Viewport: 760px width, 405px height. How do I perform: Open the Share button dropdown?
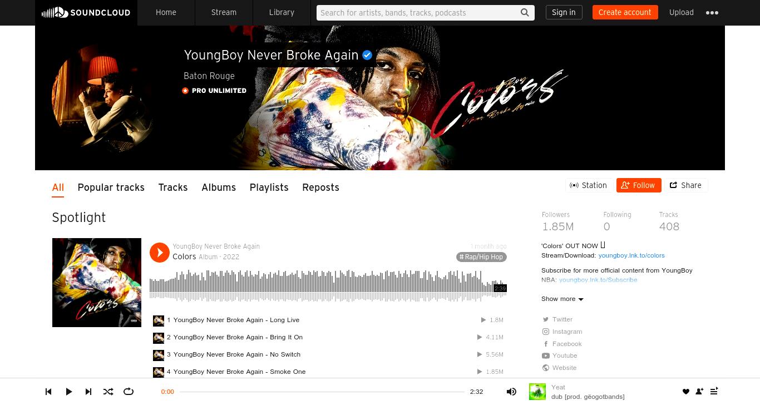[685, 185]
